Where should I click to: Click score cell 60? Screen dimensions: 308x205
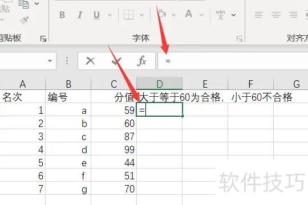[114, 123]
